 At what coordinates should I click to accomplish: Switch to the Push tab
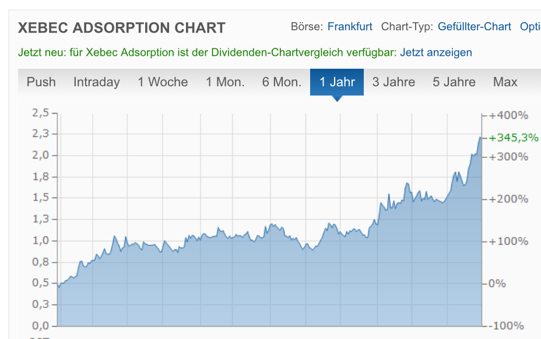41,82
